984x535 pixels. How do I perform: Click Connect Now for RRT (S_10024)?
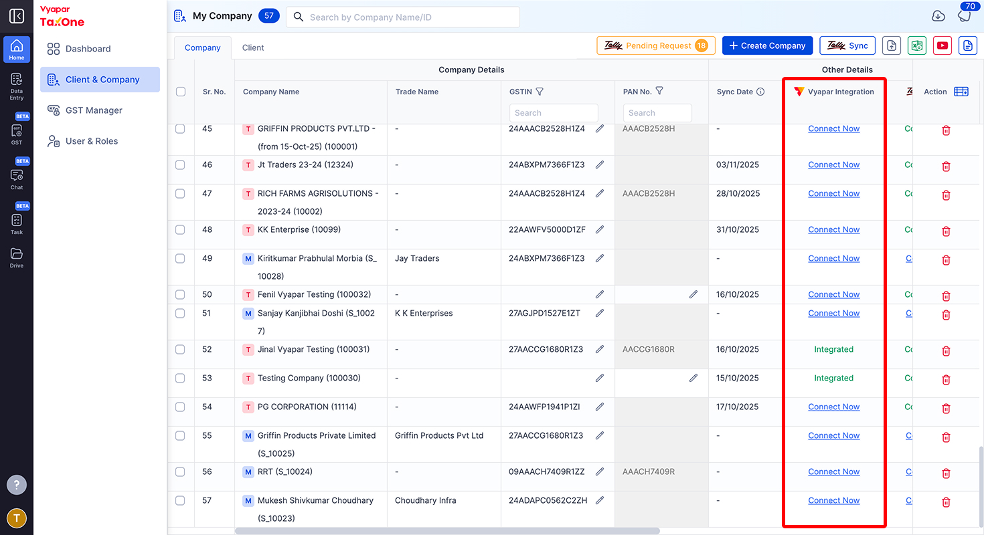click(834, 471)
